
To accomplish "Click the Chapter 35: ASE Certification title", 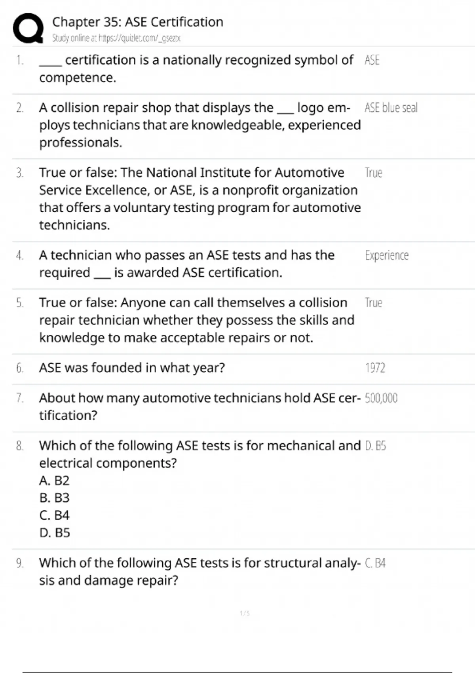I will coord(138,22).
